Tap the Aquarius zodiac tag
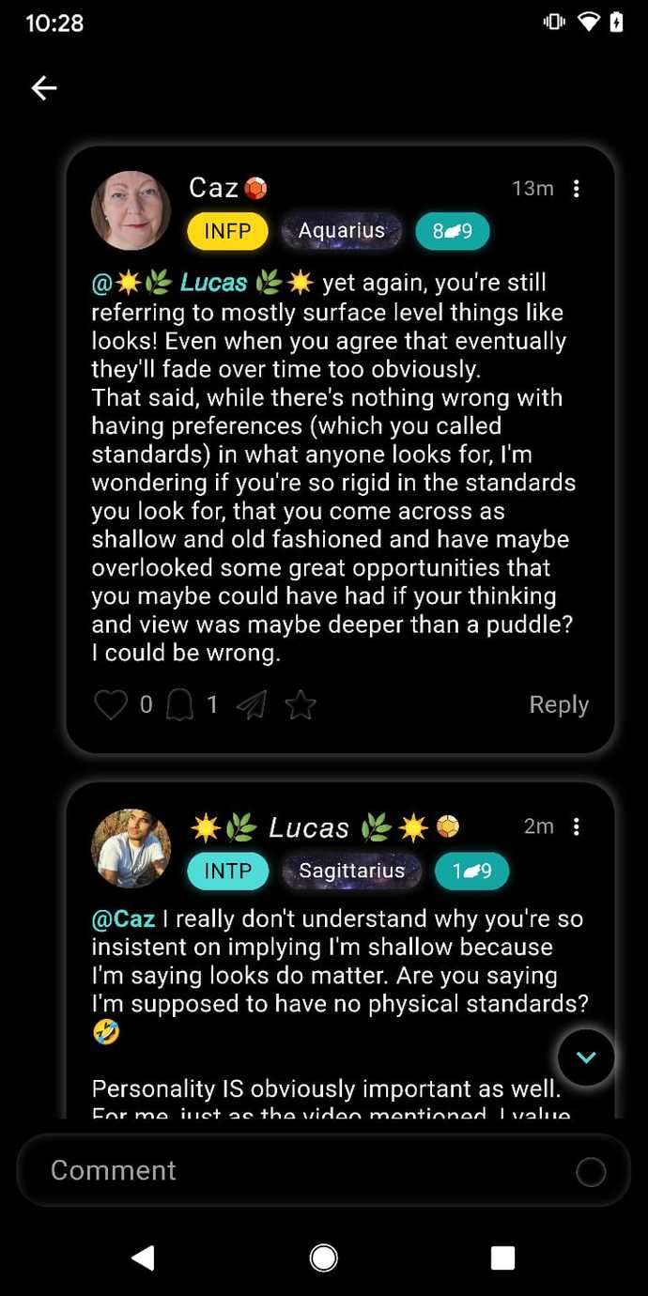Viewport: 648px width, 1296px height. coord(342,231)
